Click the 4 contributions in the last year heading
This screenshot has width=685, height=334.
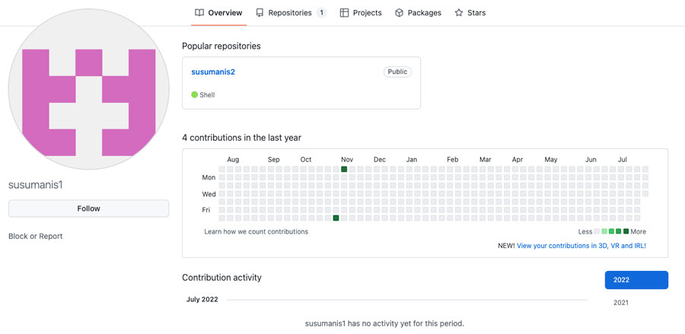click(241, 138)
